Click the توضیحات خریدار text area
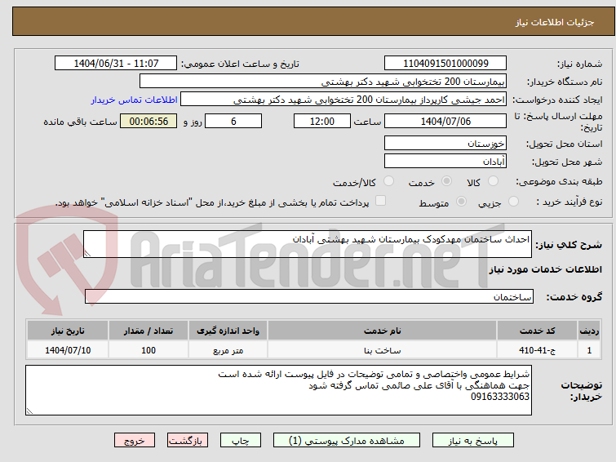Viewport: 616px width, 462px height. pos(278,390)
